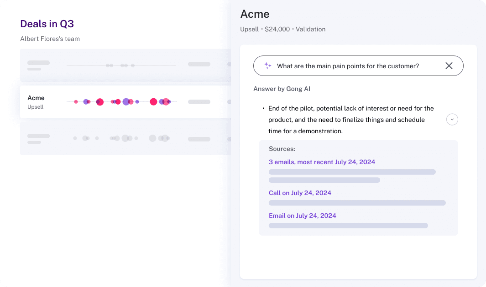Open the 'Call on July 24, 2024' source

click(300, 193)
